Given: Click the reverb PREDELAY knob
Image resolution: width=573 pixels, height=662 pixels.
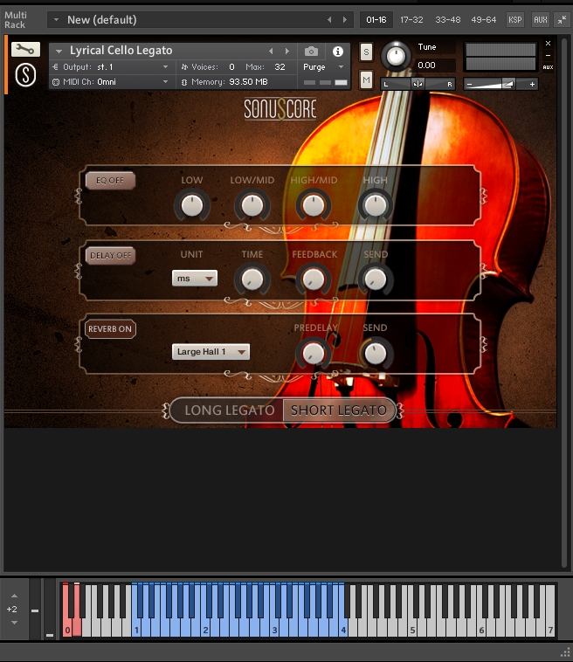Looking at the screenshot, I should point(314,354).
